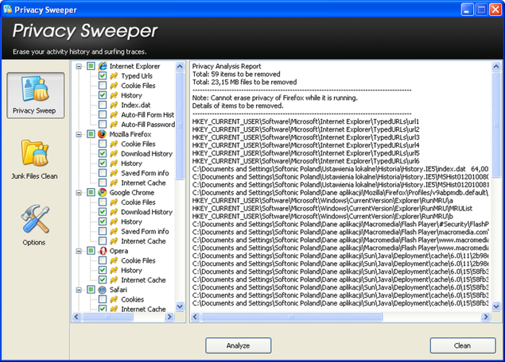Image resolution: width=505 pixels, height=362 pixels.
Task: Check Saved Form info under Google Chrome
Action: pos(102,231)
